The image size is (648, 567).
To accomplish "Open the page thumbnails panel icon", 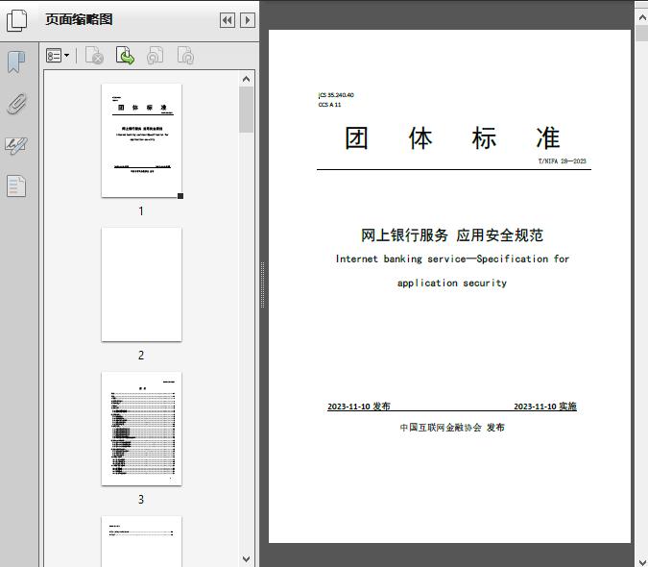I will click(17, 20).
